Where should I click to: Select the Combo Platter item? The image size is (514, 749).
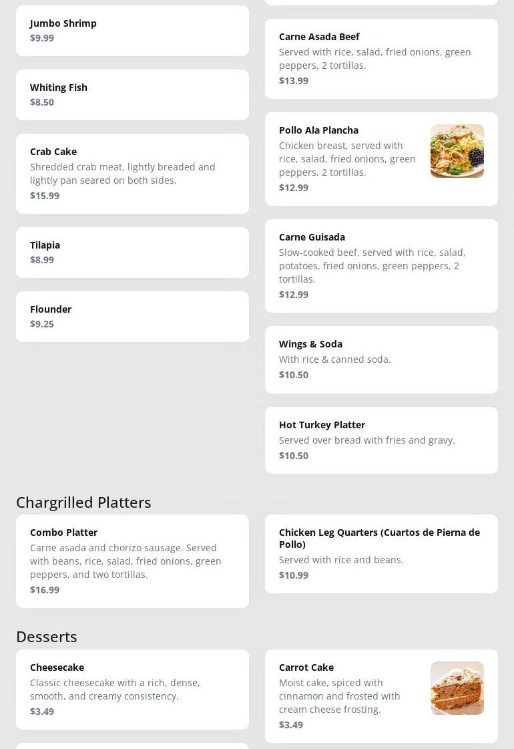pyautogui.click(x=132, y=561)
